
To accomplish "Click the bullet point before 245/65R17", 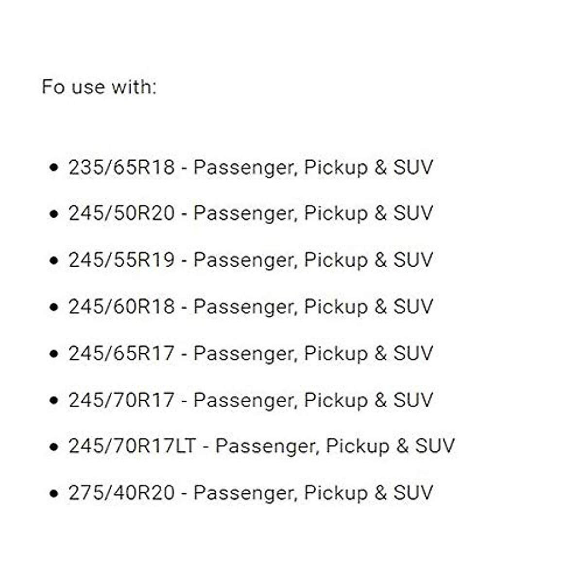I will click(54, 354).
